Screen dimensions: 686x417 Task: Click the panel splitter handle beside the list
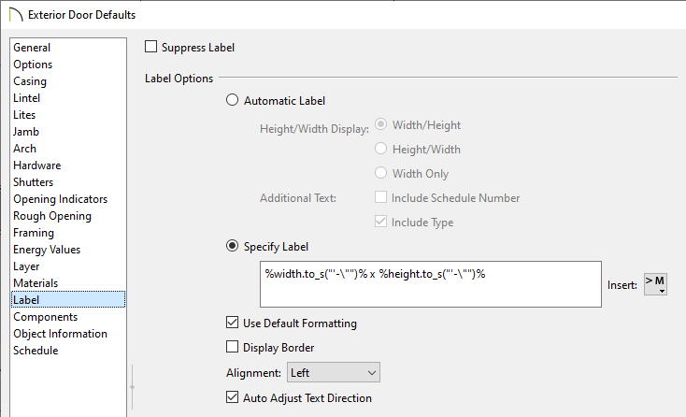click(132, 387)
